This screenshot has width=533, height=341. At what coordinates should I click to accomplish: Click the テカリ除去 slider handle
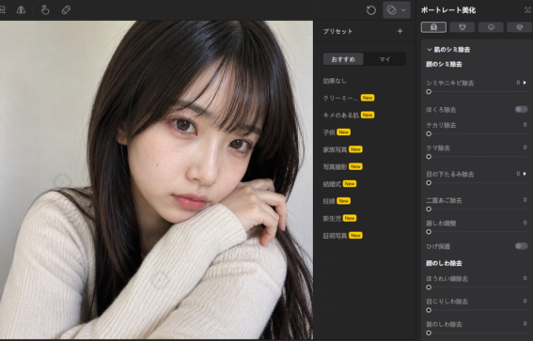(x=429, y=133)
